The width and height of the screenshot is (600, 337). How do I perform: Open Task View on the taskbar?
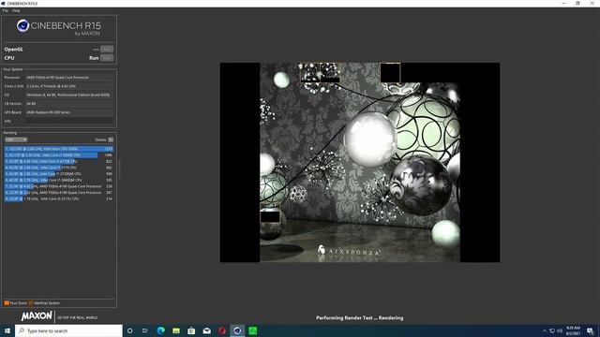[145, 330]
